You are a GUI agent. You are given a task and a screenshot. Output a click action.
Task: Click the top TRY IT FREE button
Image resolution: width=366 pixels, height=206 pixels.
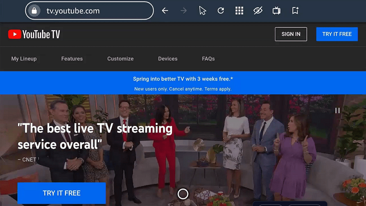coord(337,34)
